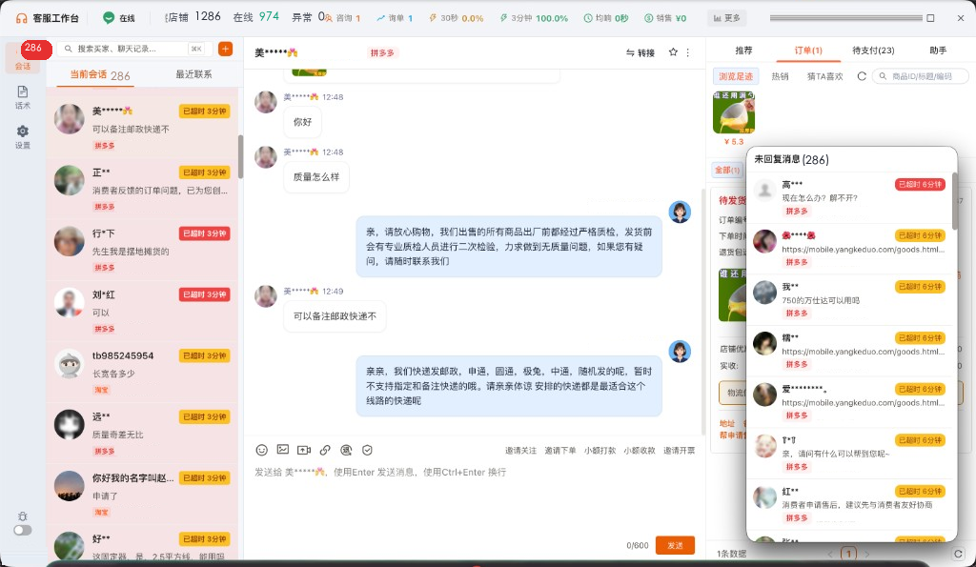Click the orange plus button beside search
The height and width of the screenshot is (567, 976).
(225, 49)
